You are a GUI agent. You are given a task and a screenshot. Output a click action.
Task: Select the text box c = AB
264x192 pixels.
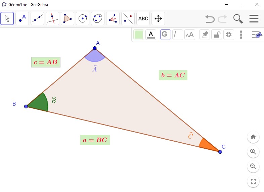pyautogui.click(x=46, y=62)
